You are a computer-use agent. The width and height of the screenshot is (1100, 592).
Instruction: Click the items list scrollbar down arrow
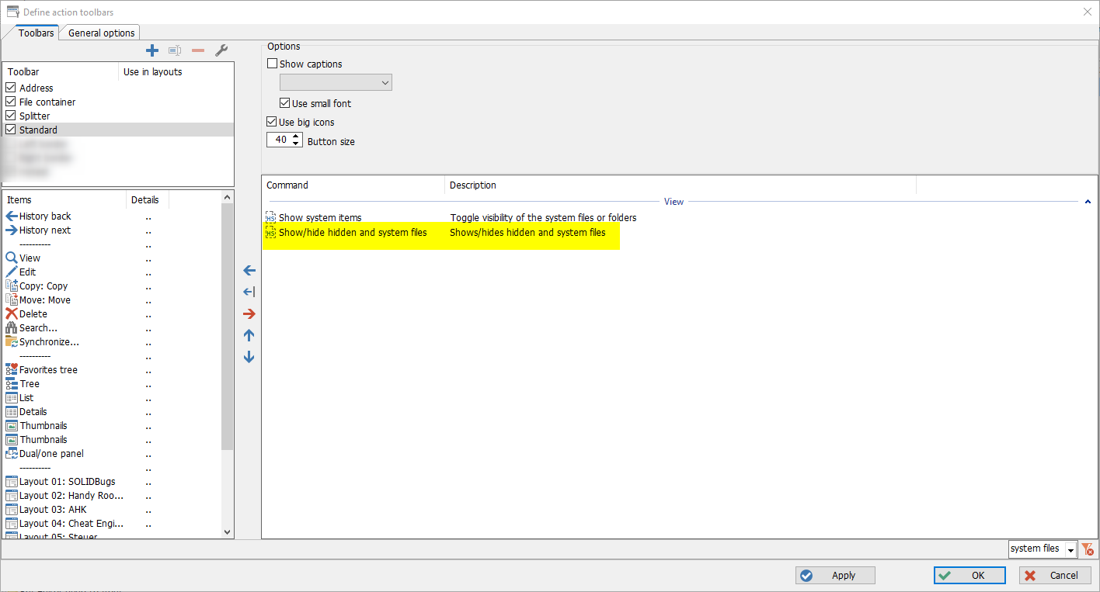(228, 532)
